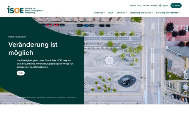Select the second slide indicator
The image size is (189, 118).
click(31, 98)
